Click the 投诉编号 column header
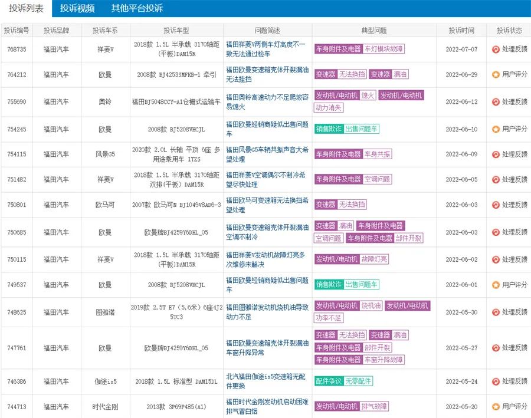Image resolution: width=531 pixels, height=418 pixels. [17, 31]
